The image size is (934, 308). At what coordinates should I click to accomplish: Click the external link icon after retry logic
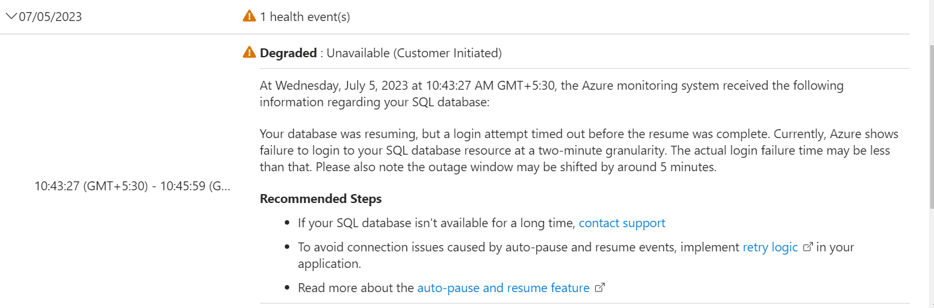tap(808, 248)
